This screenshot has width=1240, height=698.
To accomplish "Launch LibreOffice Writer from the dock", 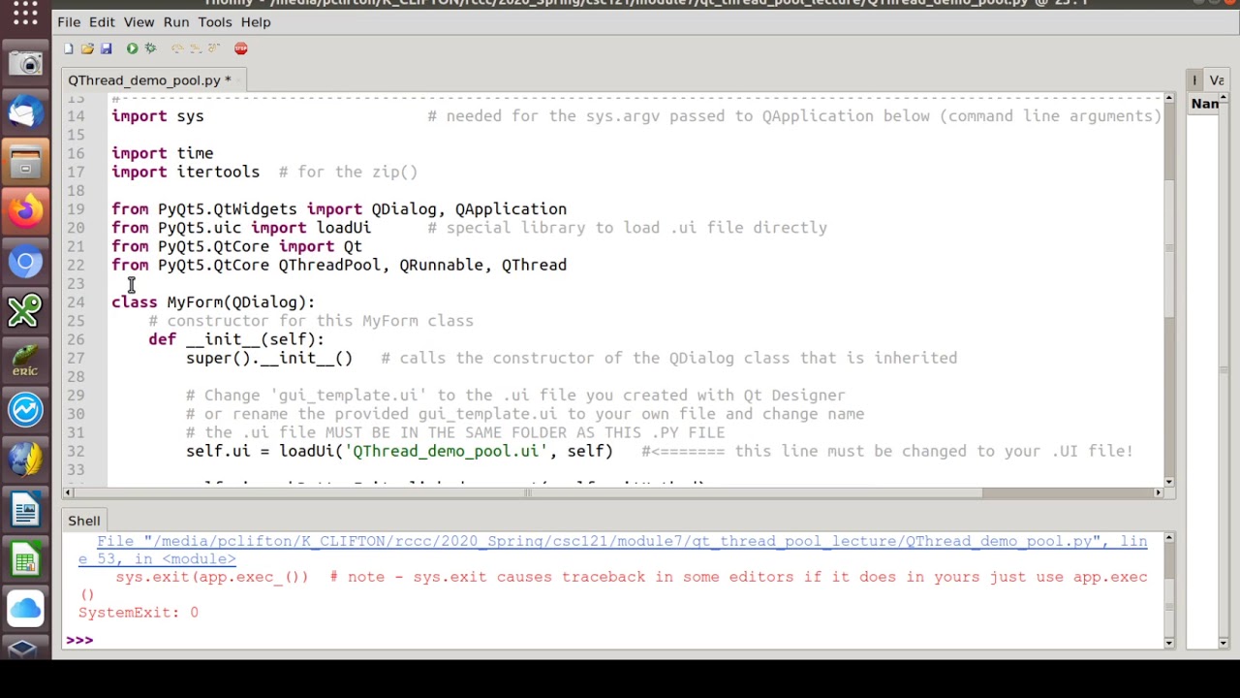I will (26, 510).
